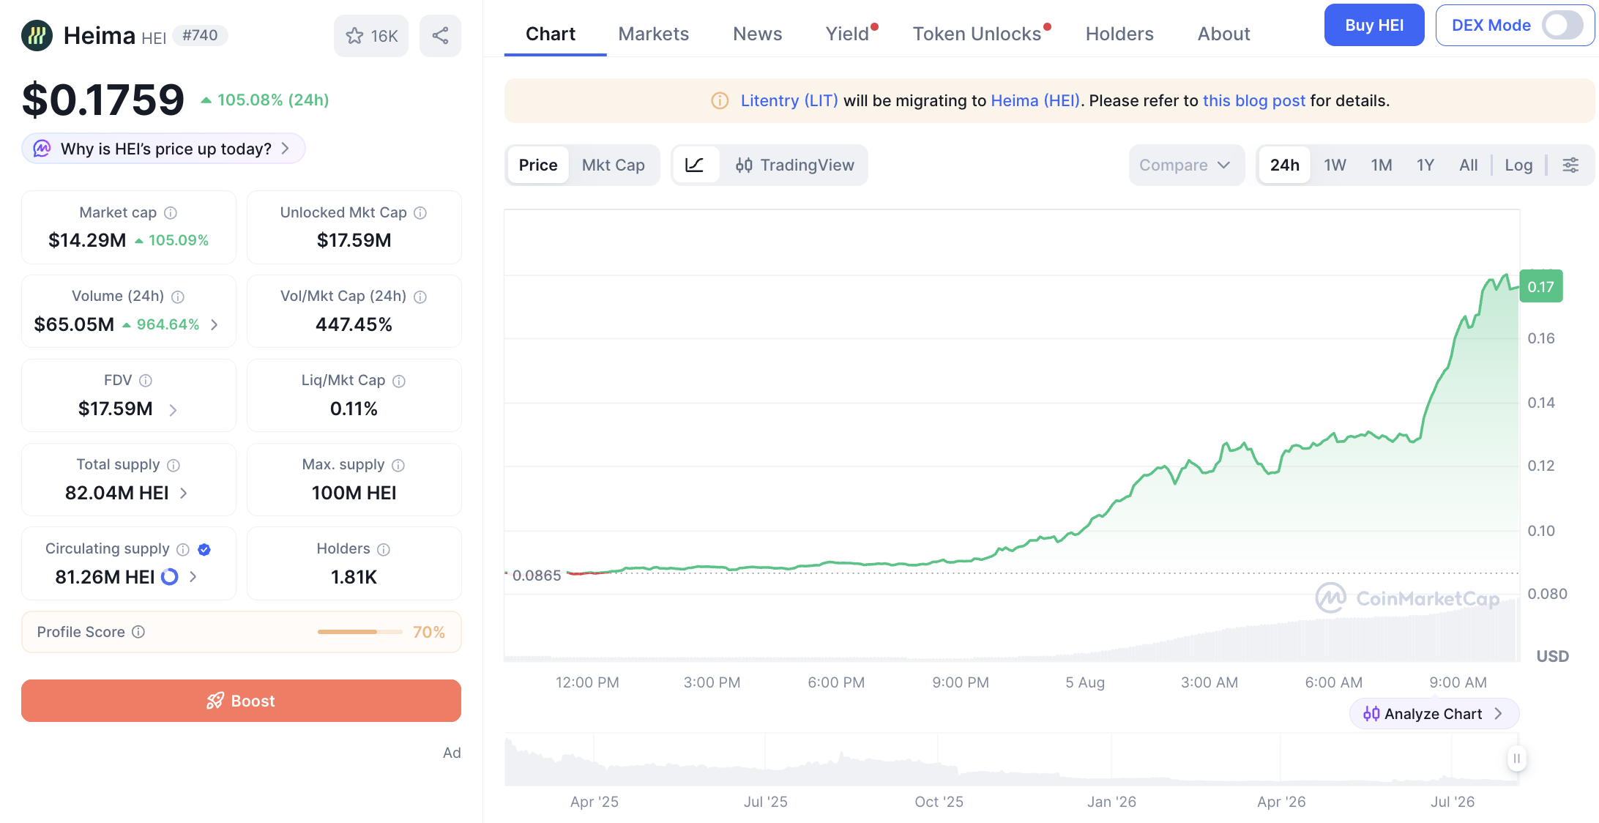Viewport: 1599px width, 823px height.
Task: Click the verified badge by Circulating supply
Action: (204, 549)
